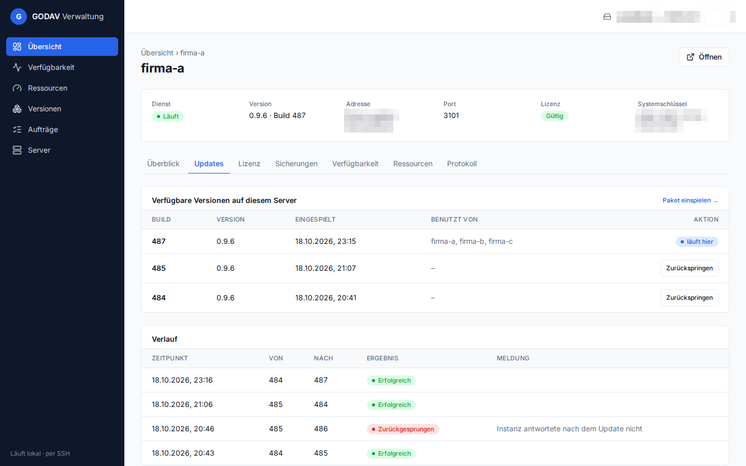
Task: Select the Ressourcen gauge icon
Action: pos(17,88)
